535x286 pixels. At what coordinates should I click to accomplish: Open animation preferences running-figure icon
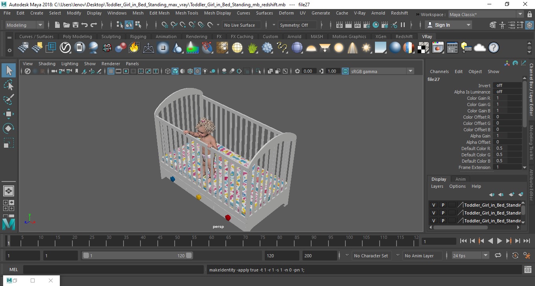point(527,255)
